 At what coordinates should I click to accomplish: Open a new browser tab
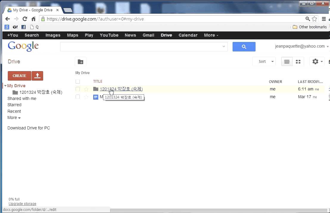[x=68, y=10]
